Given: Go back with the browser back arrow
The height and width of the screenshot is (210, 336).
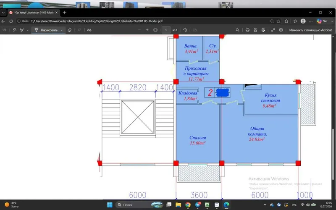Looking at the screenshot, I should pyautogui.click(x=3, y=21).
